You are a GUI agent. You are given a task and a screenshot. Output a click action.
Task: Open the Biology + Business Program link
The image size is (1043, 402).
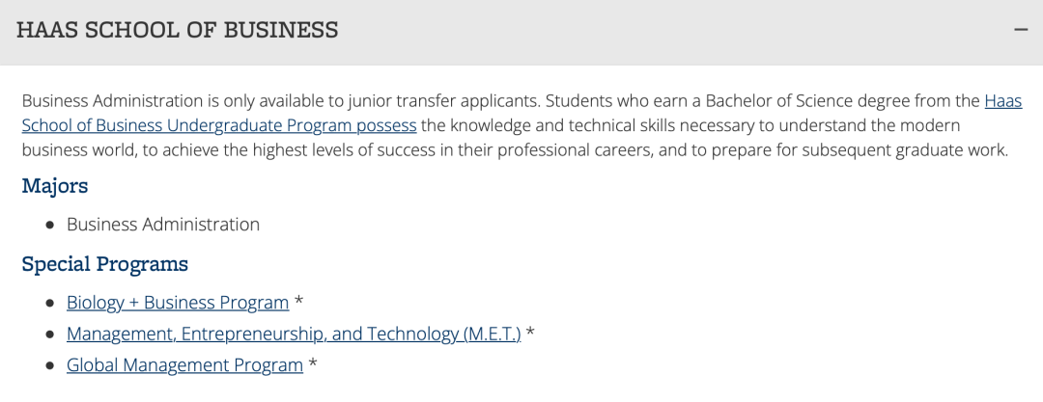pos(178,303)
